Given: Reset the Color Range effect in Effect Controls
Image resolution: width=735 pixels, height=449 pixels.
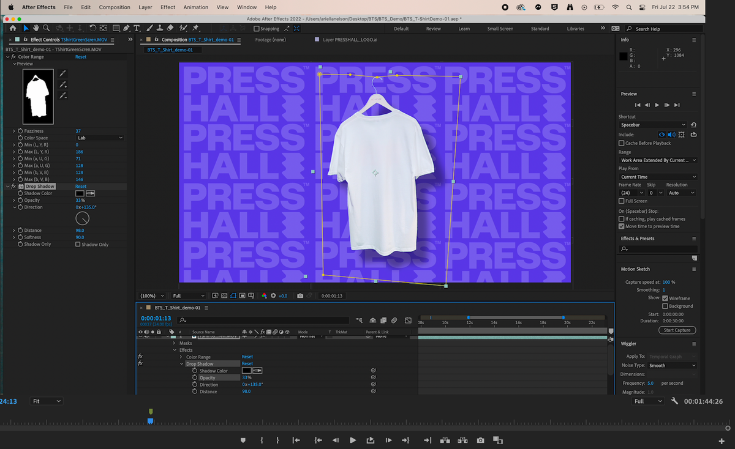Looking at the screenshot, I should (81, 57).
